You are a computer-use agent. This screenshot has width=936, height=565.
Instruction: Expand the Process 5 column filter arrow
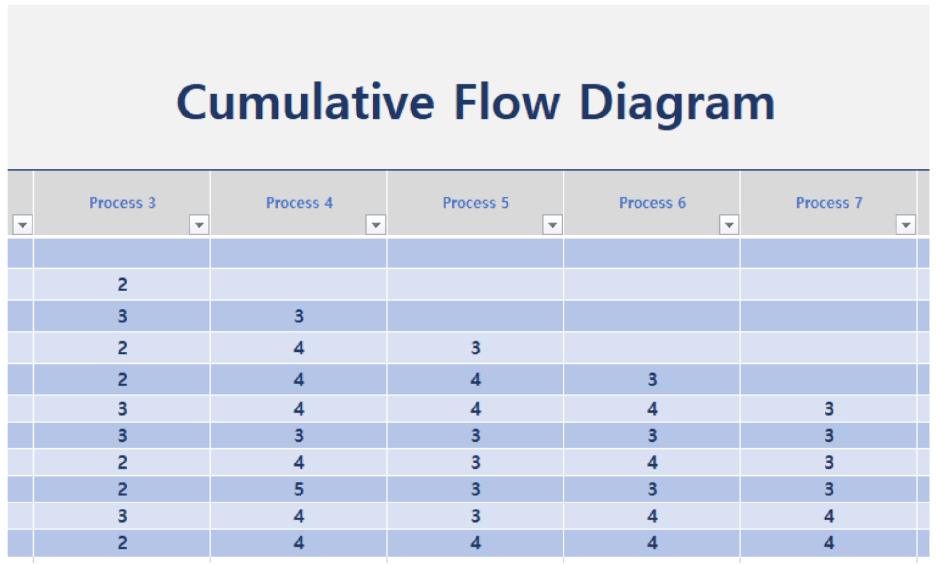(x=552, y=225)
